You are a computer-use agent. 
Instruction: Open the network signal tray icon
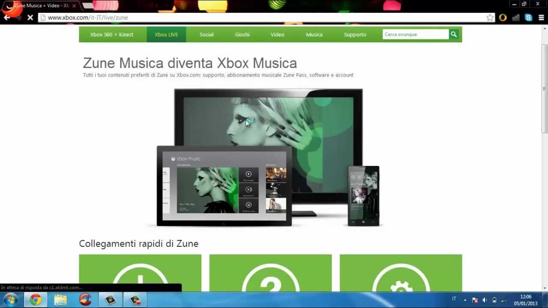[504, 300]
